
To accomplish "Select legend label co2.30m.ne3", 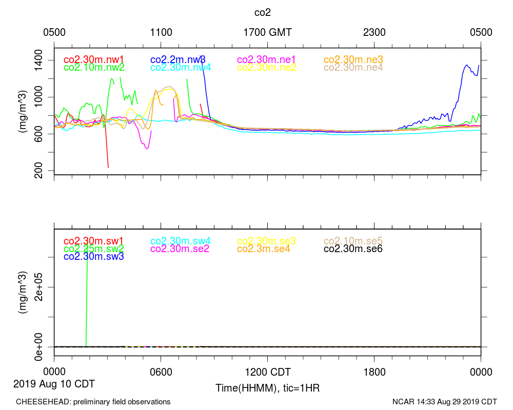I will click(353, 59).
